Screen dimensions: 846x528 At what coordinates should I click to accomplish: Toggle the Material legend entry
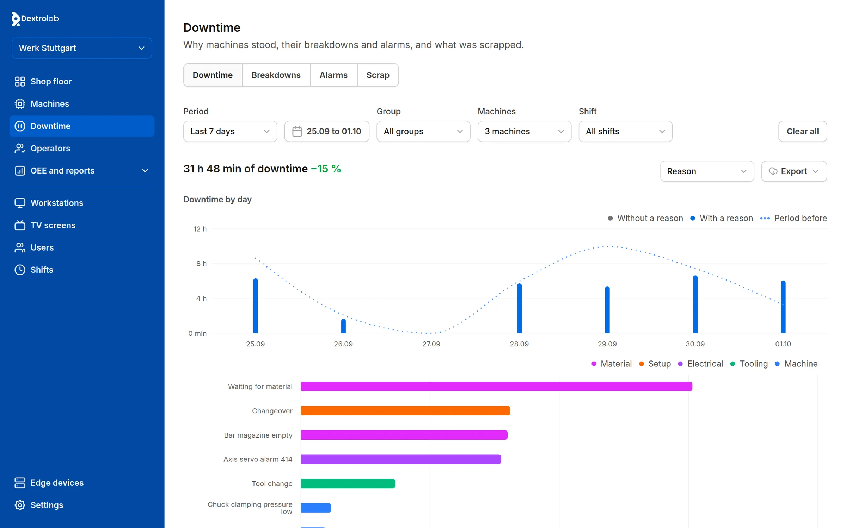(612, 364)
